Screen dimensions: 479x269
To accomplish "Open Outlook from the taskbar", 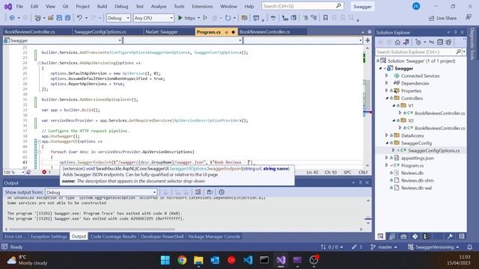I will [215, 260].
